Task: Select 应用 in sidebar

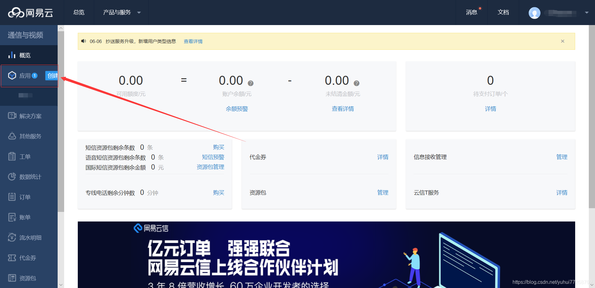Action: click(25, 76)
